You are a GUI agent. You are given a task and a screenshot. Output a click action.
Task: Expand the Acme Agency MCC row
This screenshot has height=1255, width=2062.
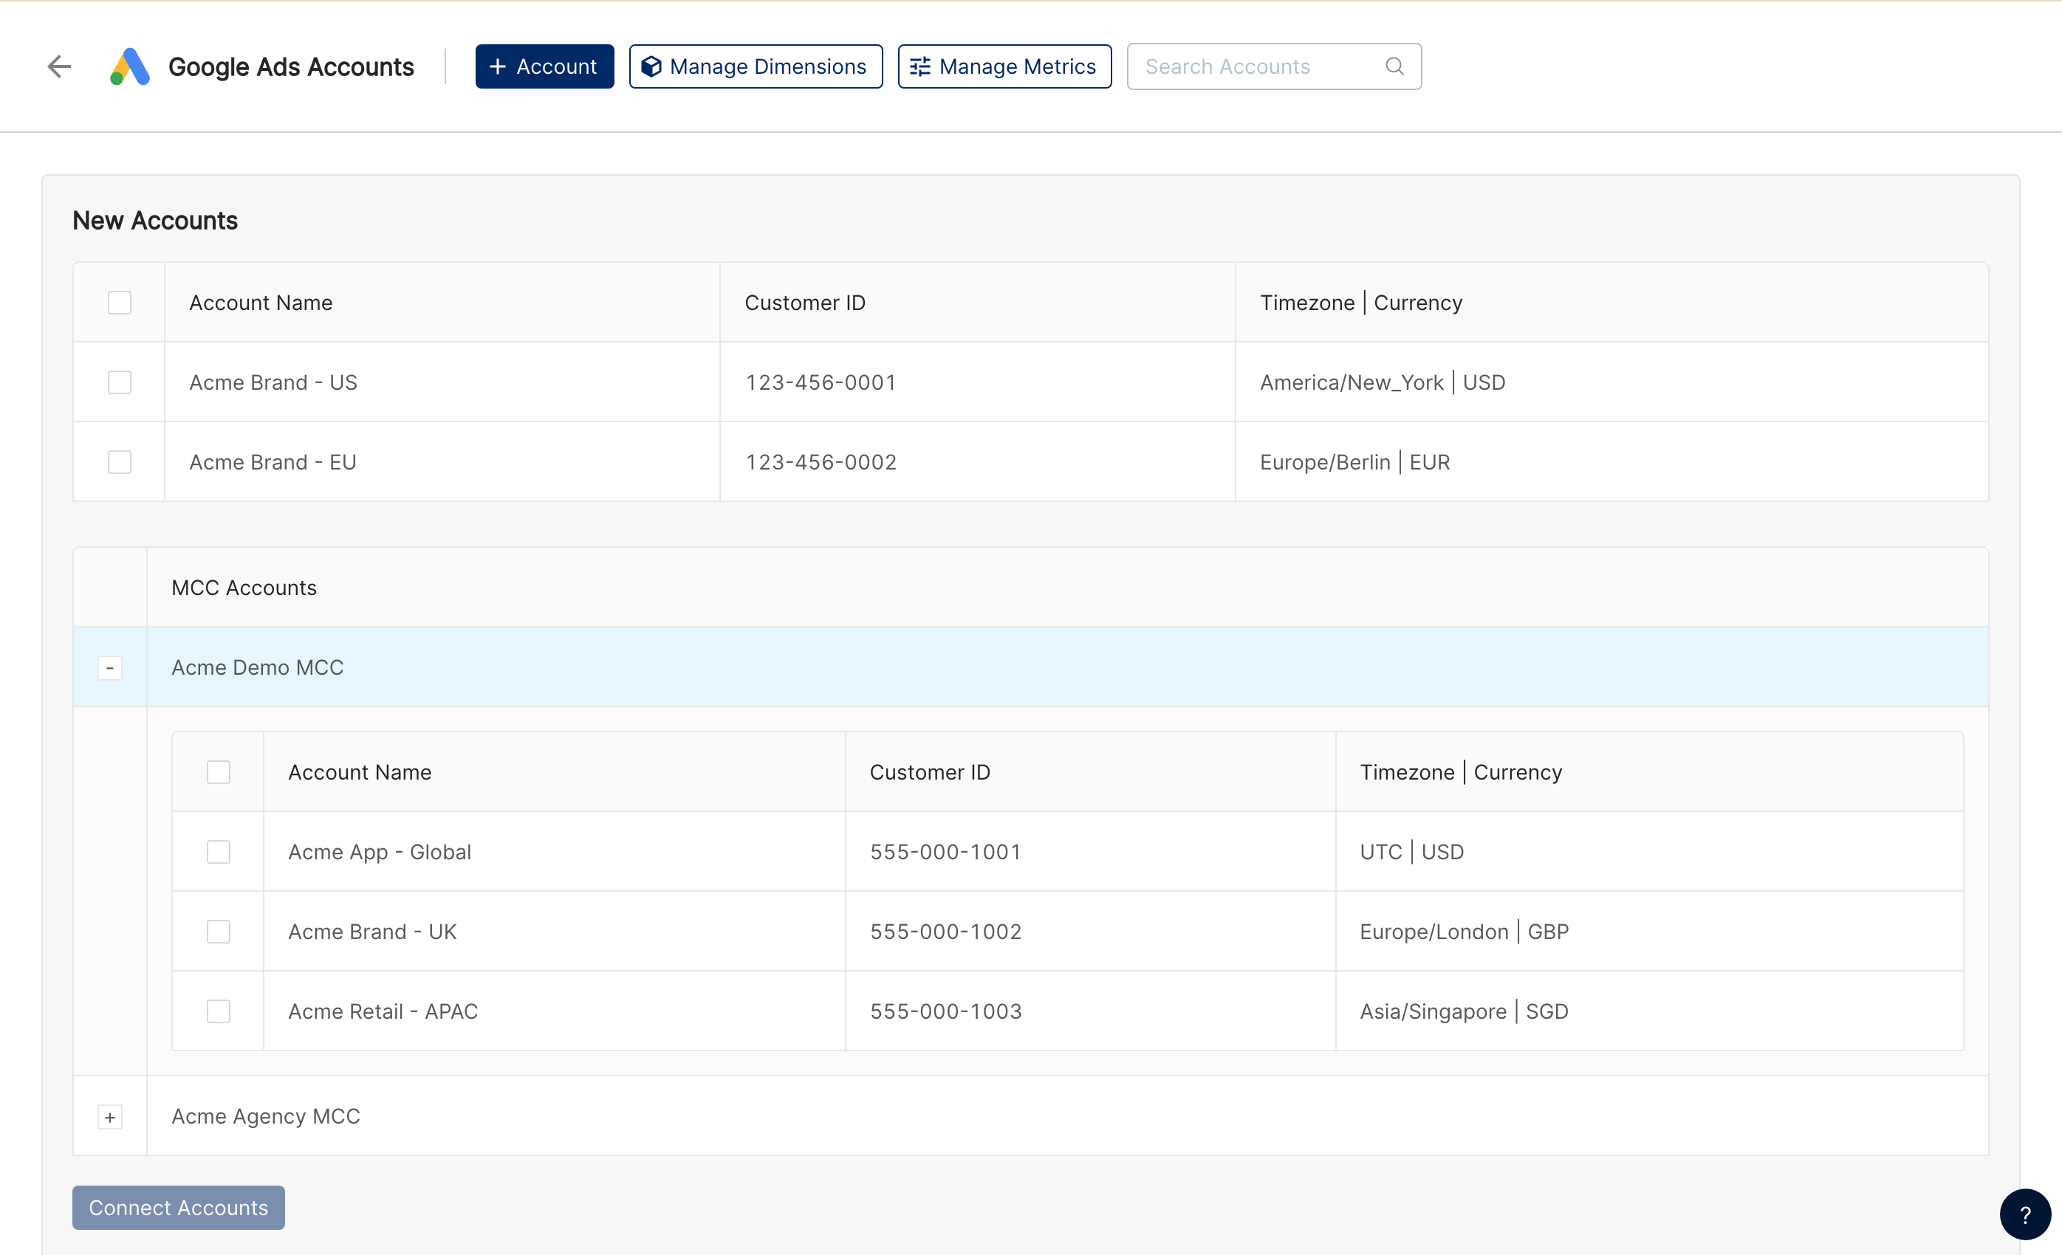coord(109,1117)
